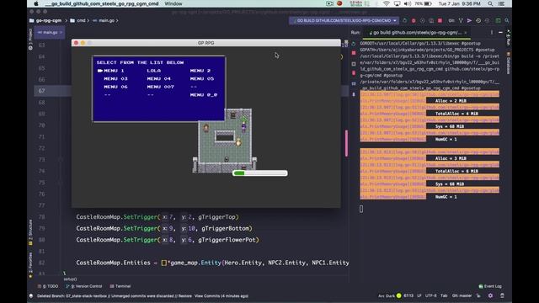The width and height of the screenshot is (539, 303).
Task: Click go-rpg-cgm breadcrumb folder
Action: (45, 20)
